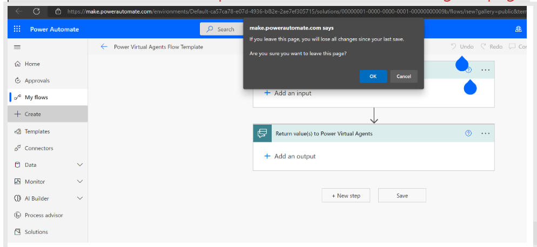
Task: Open the environments icon in the top right header
Action: [x=518, y=30]
